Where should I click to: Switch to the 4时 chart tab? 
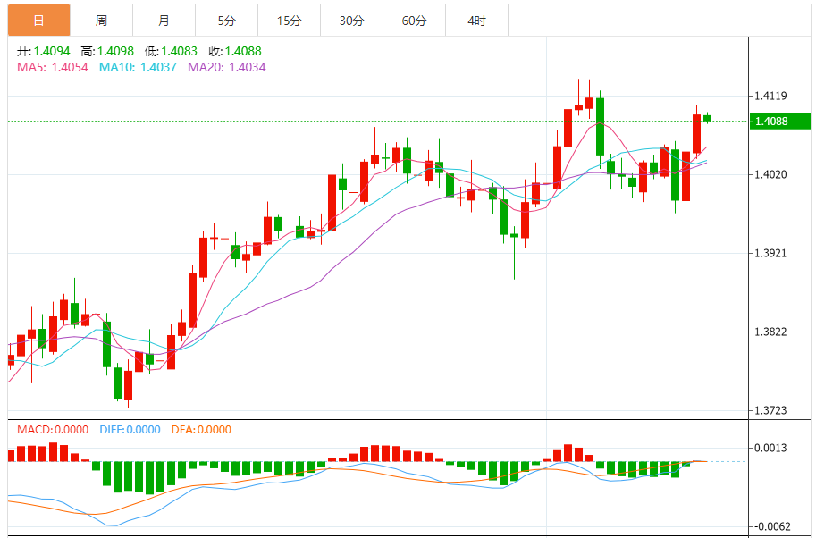pos(476,21)
